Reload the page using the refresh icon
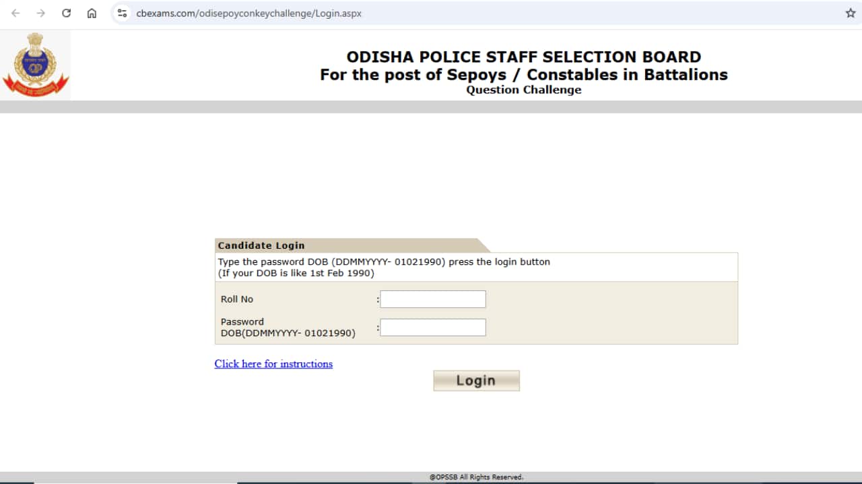The image size is (862, 484). pyautogui.click(x=66, y=12)
